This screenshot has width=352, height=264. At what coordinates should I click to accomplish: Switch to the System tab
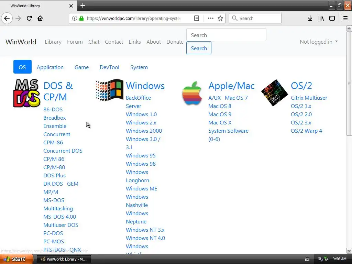pos(139,67)
